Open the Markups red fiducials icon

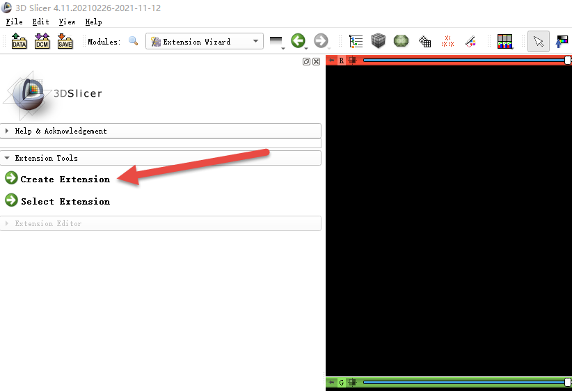point(447,41)
